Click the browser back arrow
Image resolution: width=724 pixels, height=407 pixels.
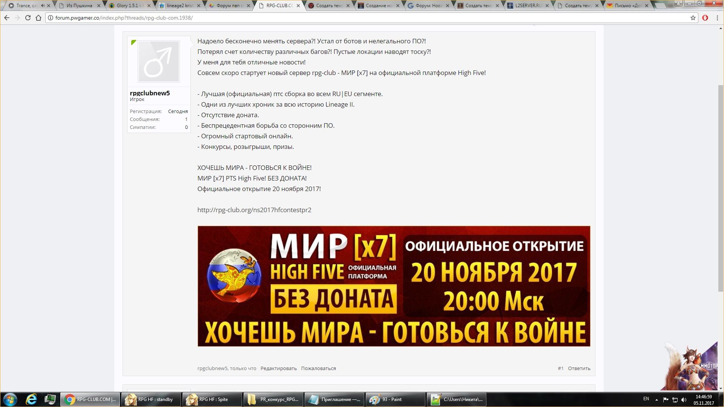(7, 18)
